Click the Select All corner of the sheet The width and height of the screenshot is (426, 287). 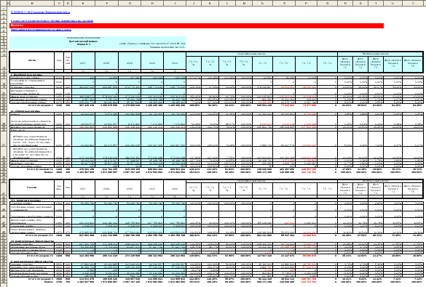[3, 3]
